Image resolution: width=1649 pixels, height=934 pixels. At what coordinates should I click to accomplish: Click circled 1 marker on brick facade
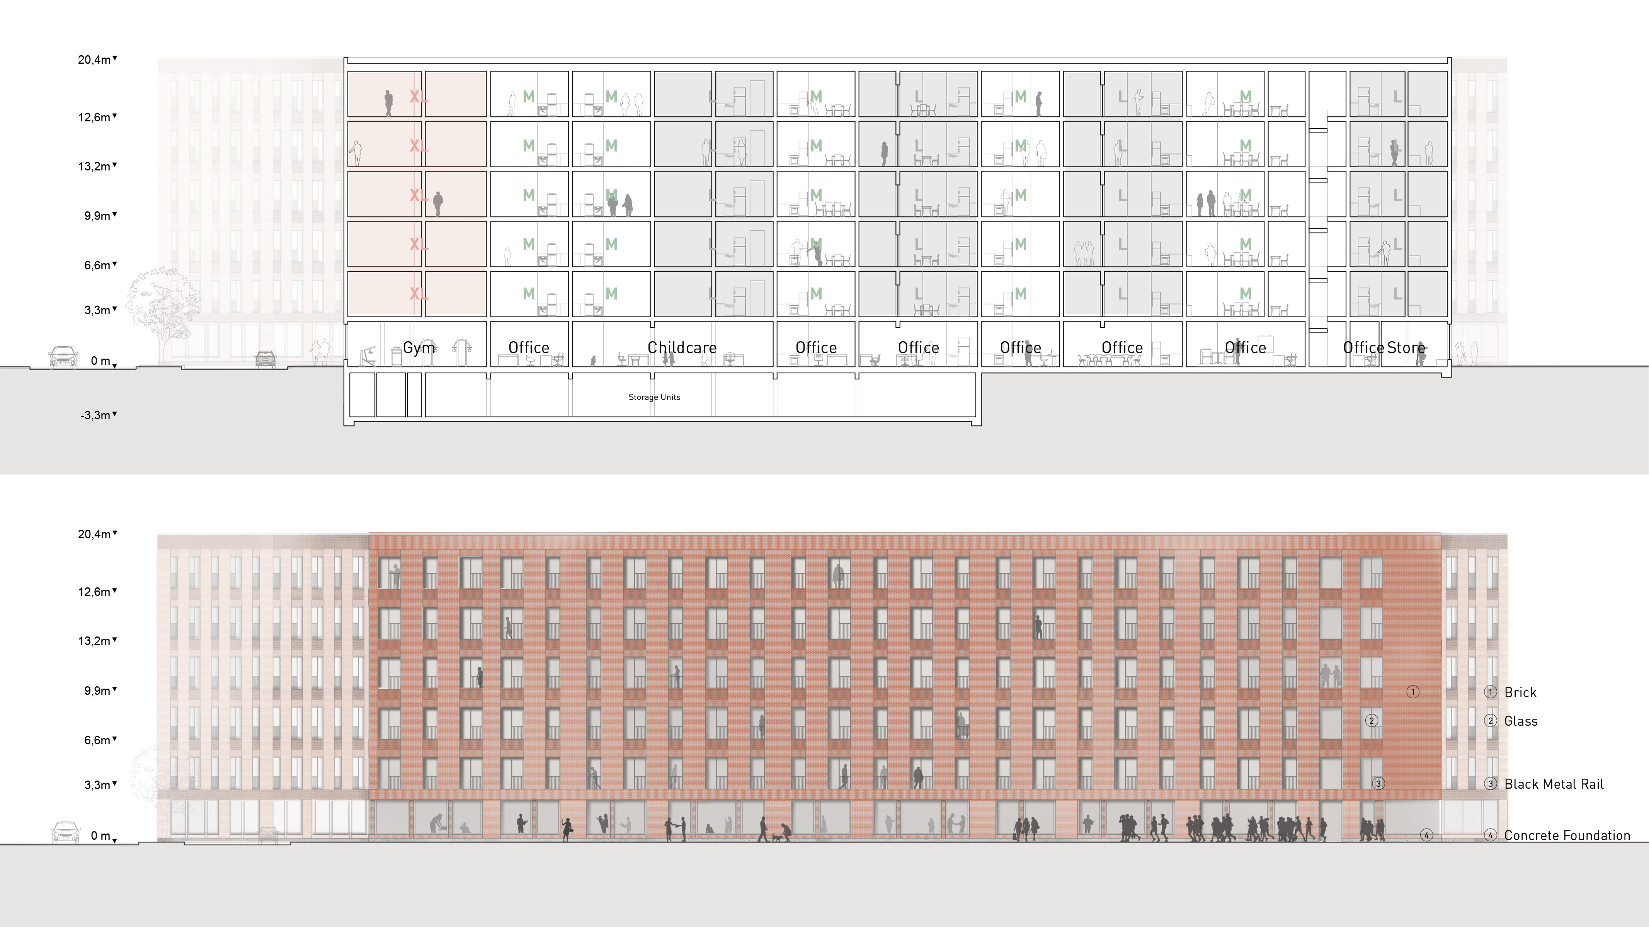[x=1412, y=692]
